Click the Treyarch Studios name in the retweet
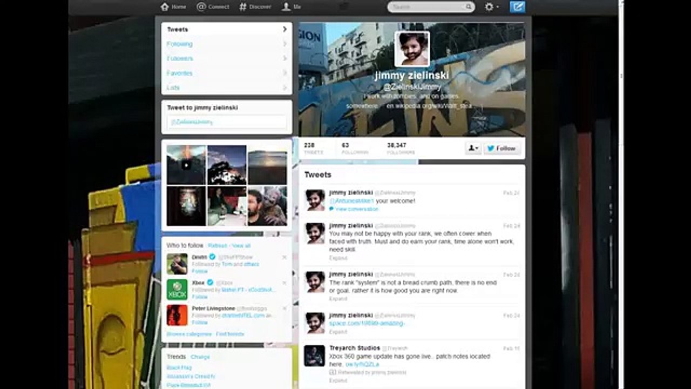This screenshot has width=691, height=389. coord(355,348)
